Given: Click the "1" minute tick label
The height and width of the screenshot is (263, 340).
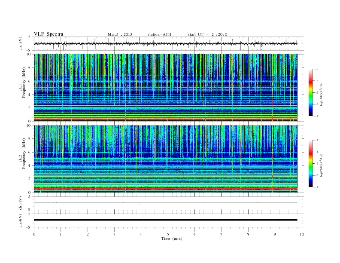Looking at the screenshot, I should [61, 234].
